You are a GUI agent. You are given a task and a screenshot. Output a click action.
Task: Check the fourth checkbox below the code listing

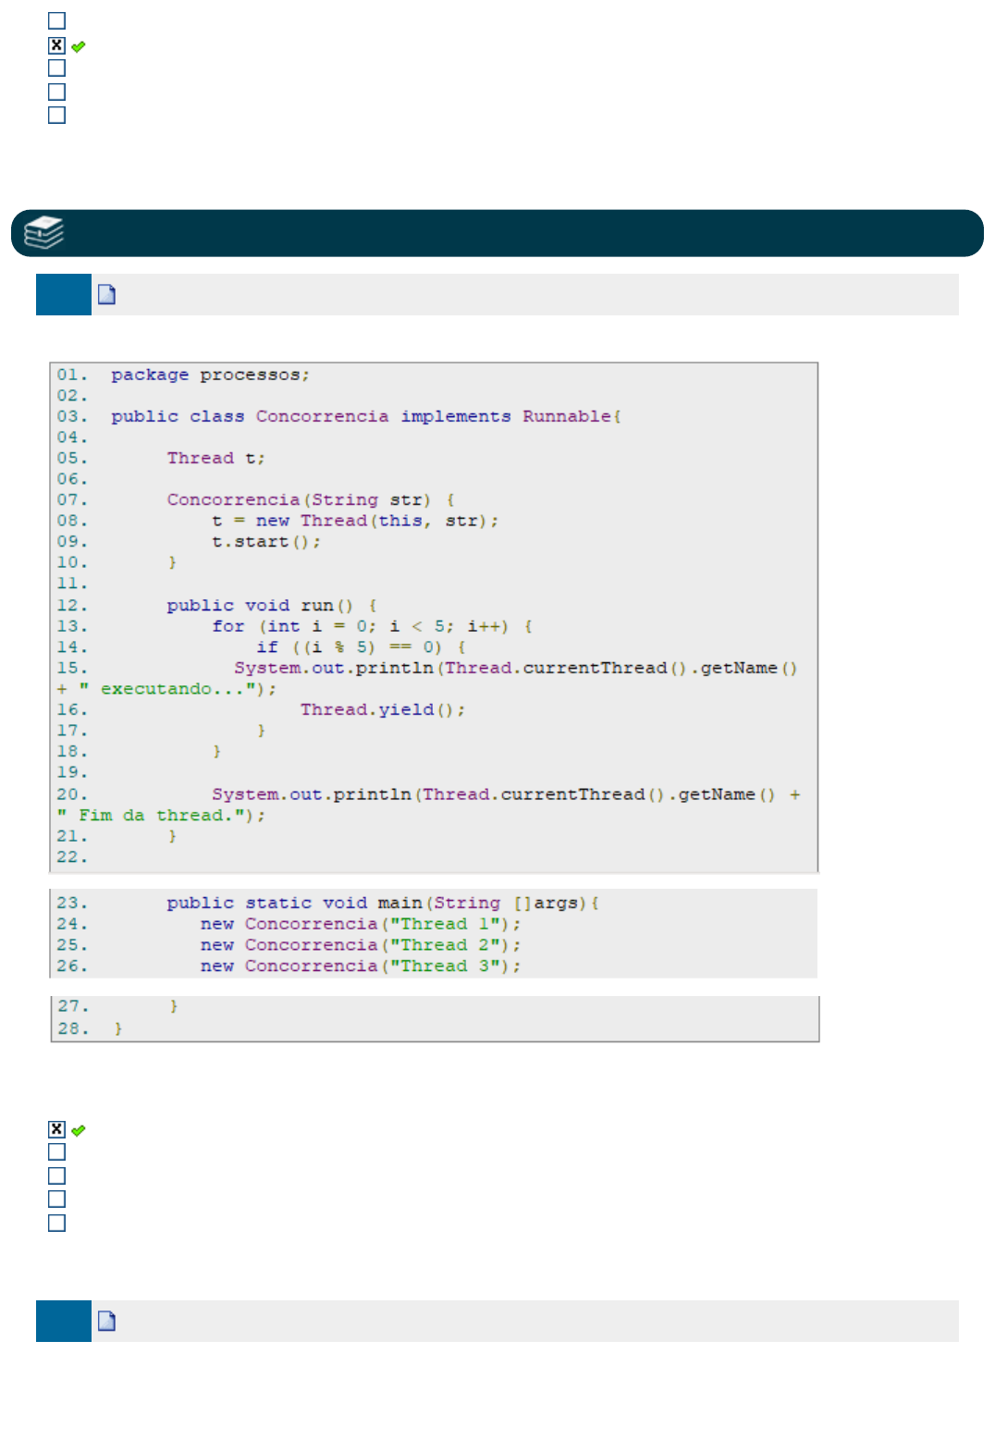(x=57, y=1200)
